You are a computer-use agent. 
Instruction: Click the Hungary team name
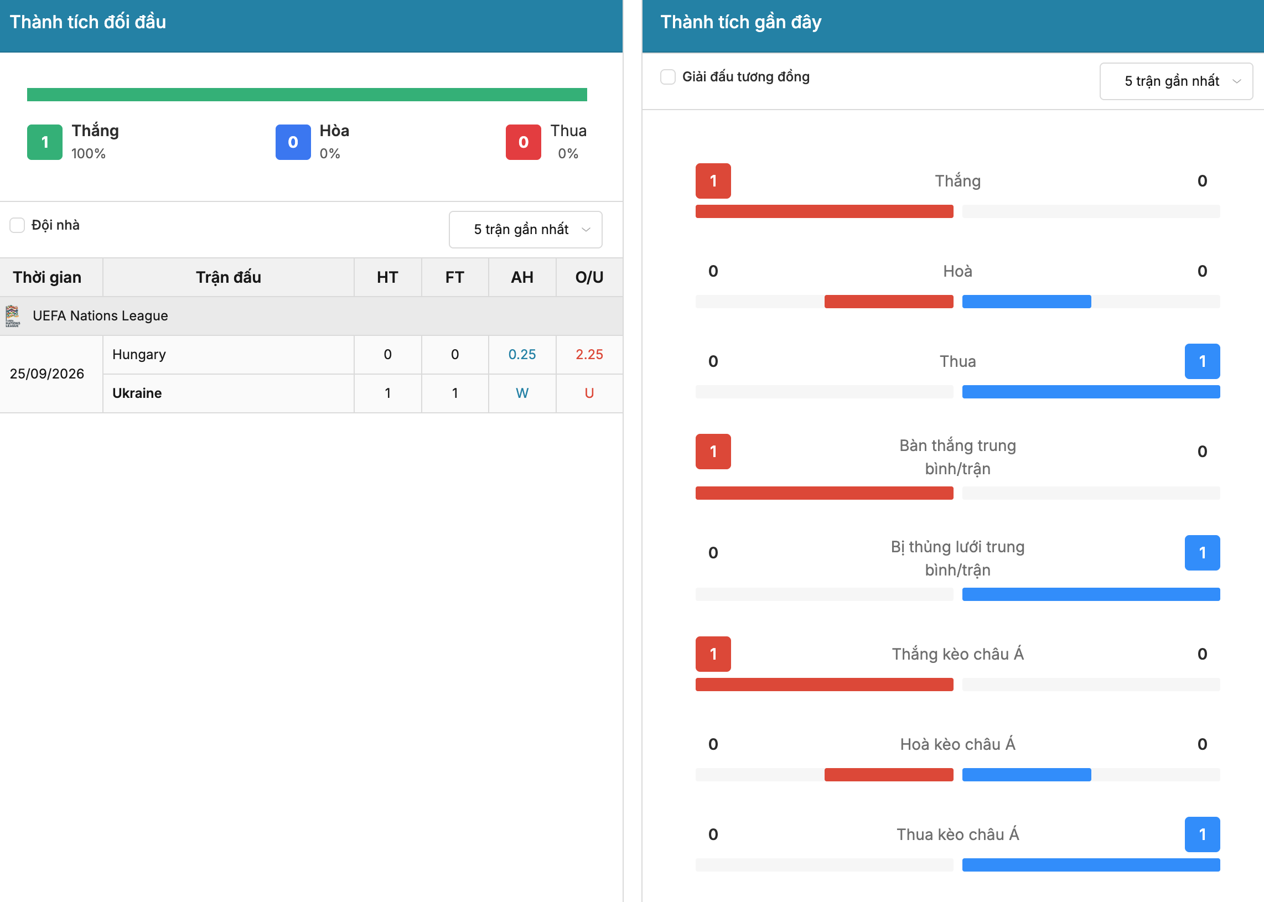(139, 354)
